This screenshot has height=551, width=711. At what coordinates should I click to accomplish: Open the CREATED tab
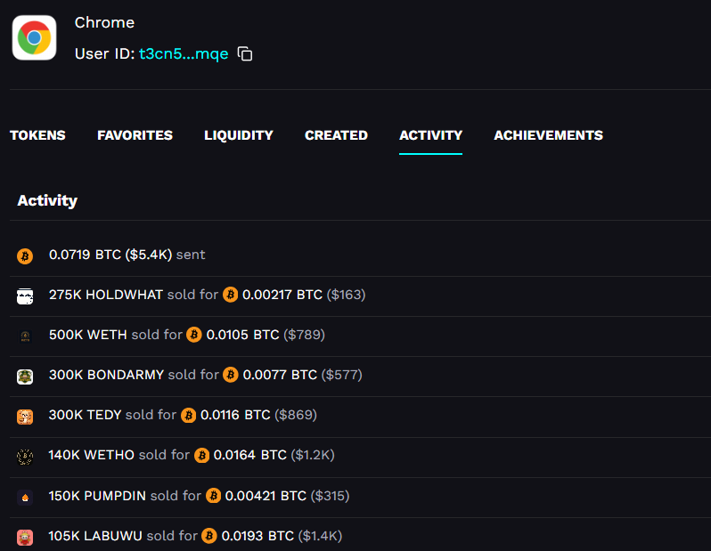point(336,135)
